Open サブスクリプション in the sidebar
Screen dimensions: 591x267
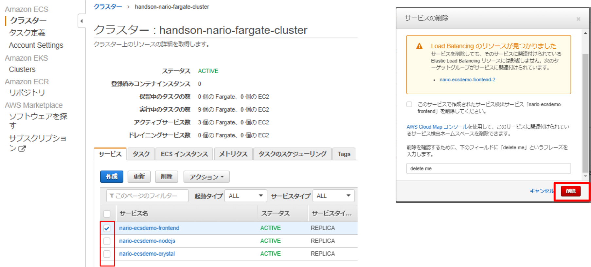pos(38,143)
